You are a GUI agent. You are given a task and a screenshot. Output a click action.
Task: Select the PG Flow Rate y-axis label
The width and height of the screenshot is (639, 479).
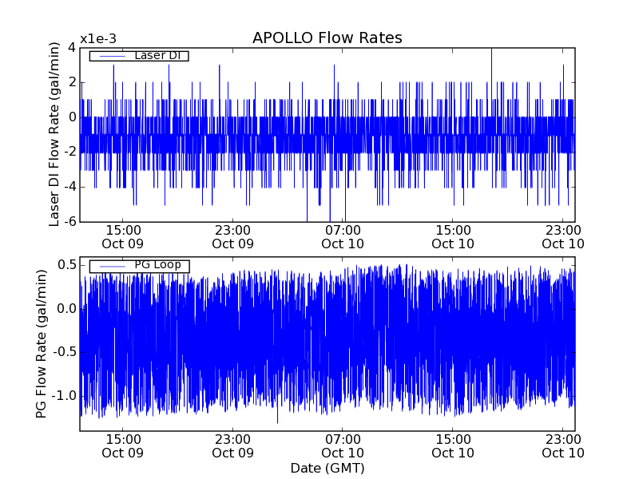41,344
